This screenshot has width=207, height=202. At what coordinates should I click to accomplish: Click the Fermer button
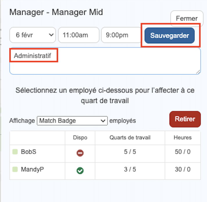click(x=187, y=19)
